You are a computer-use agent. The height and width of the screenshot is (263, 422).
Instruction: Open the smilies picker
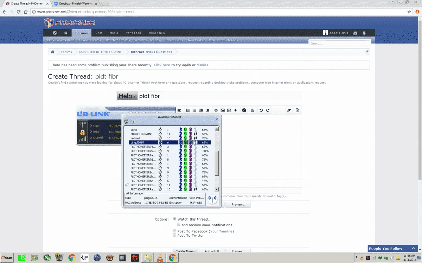[x=216, y=110]
